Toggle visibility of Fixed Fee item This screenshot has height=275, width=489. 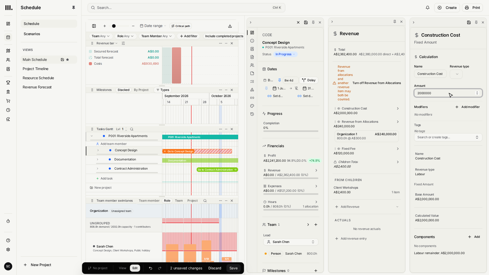click(339, 149)
